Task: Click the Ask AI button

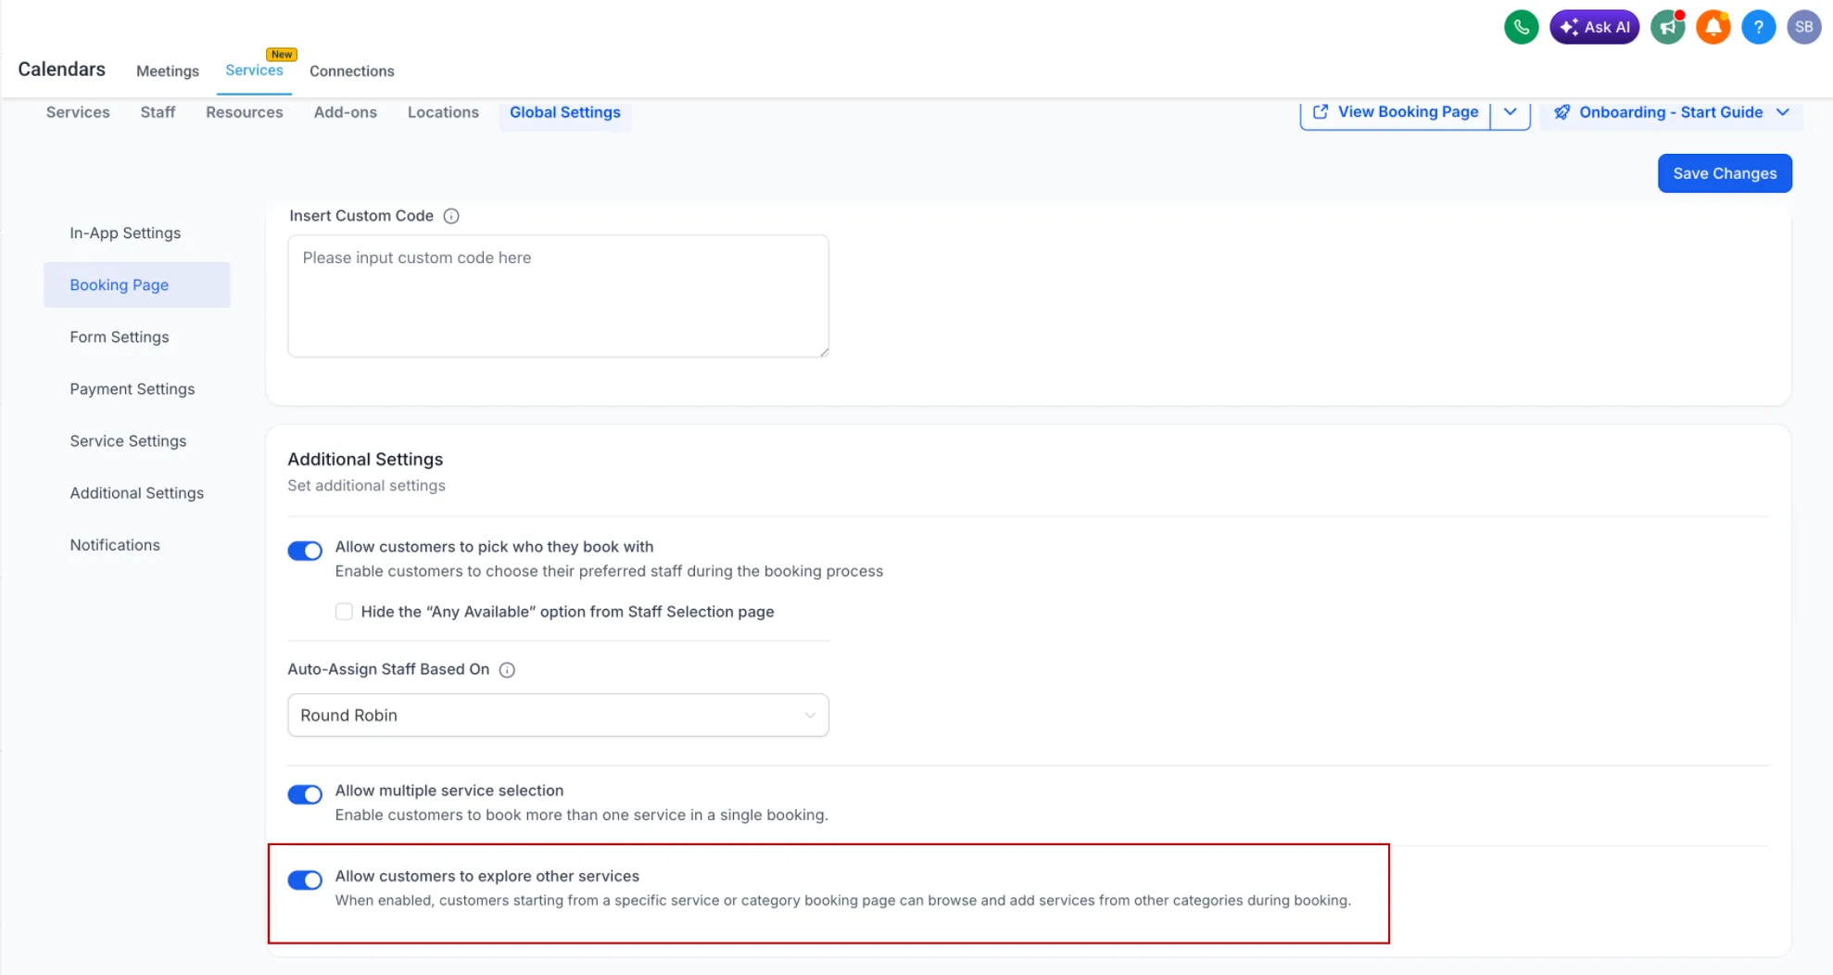Action: (1594, 27)
